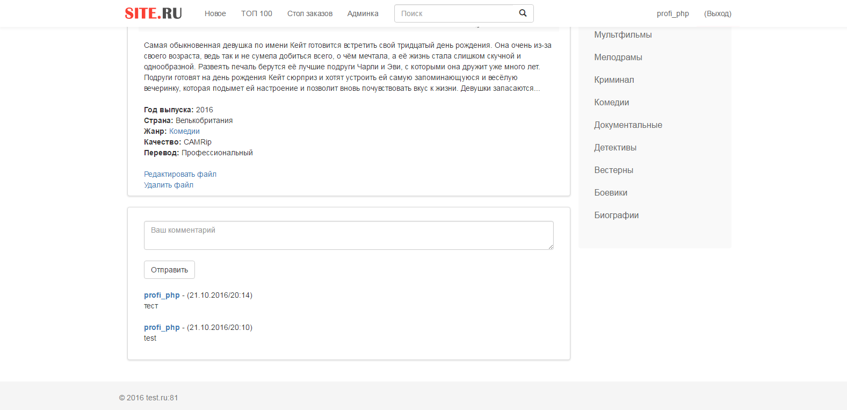Select the Мультфильмы category

click(623, 35)
